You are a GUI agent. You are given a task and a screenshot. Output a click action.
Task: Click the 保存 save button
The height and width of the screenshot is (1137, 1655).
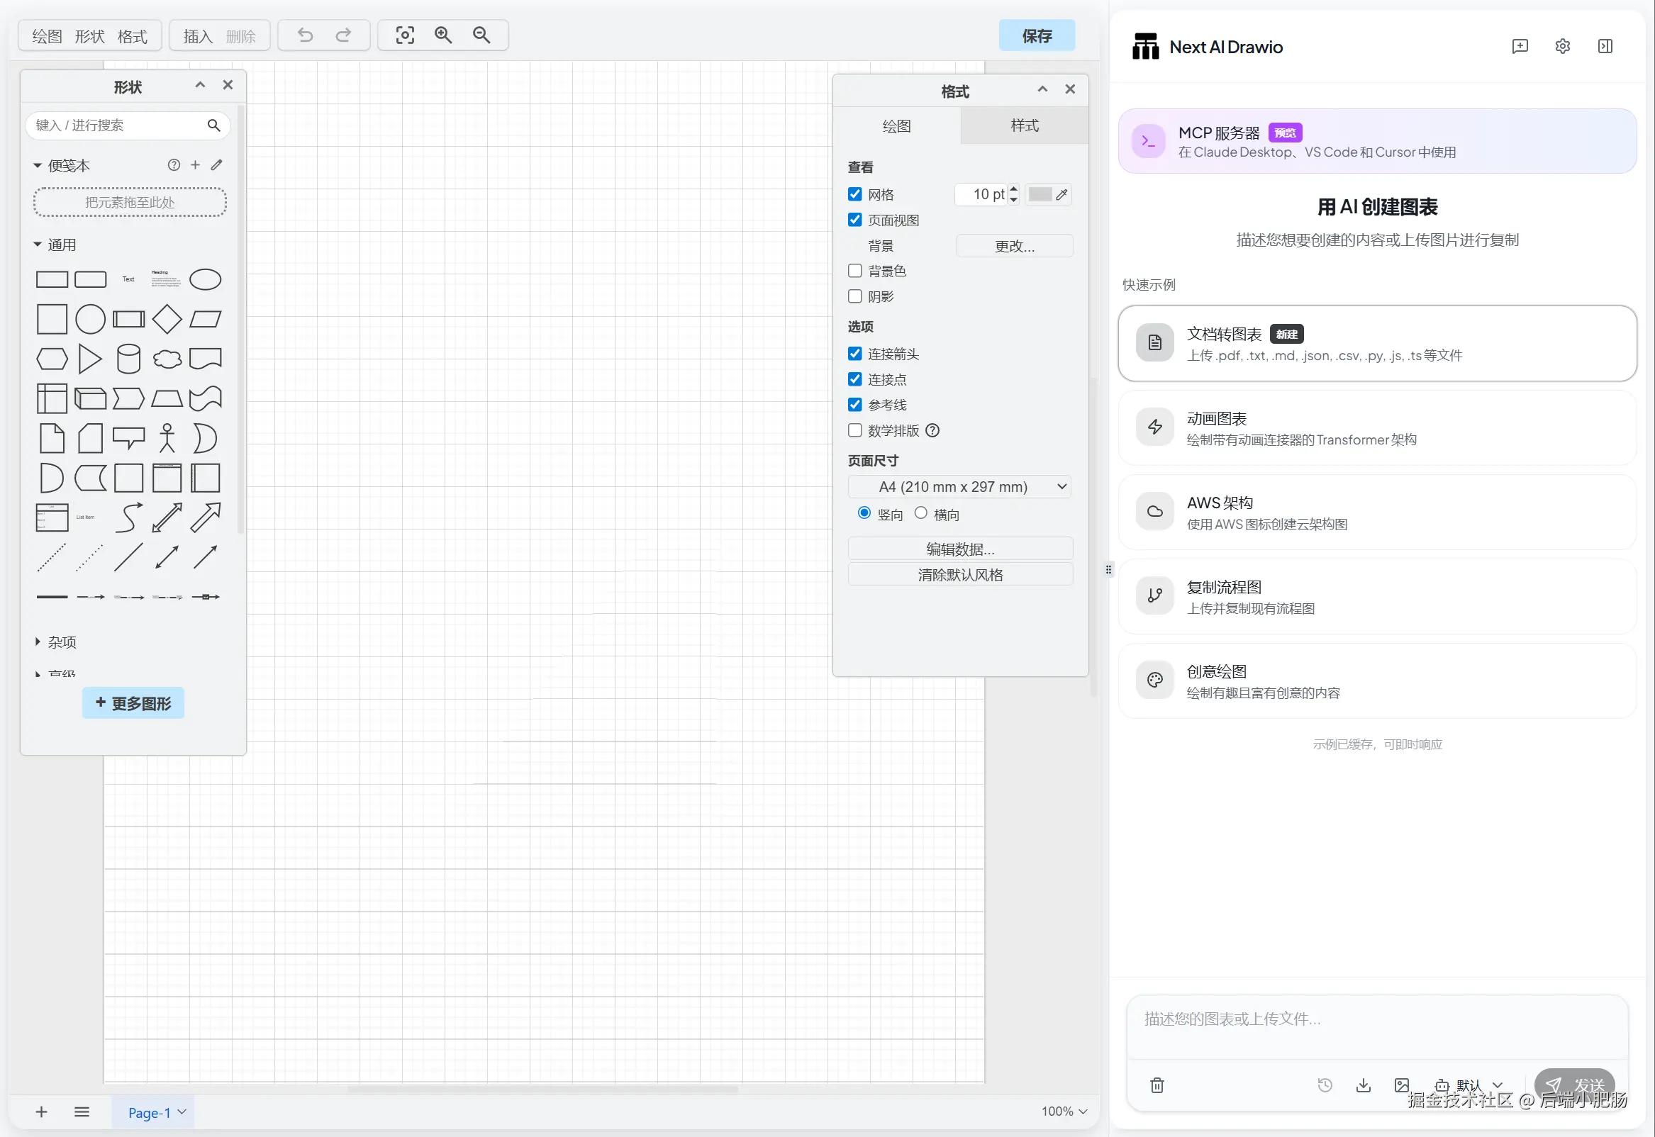(1036, 36)
